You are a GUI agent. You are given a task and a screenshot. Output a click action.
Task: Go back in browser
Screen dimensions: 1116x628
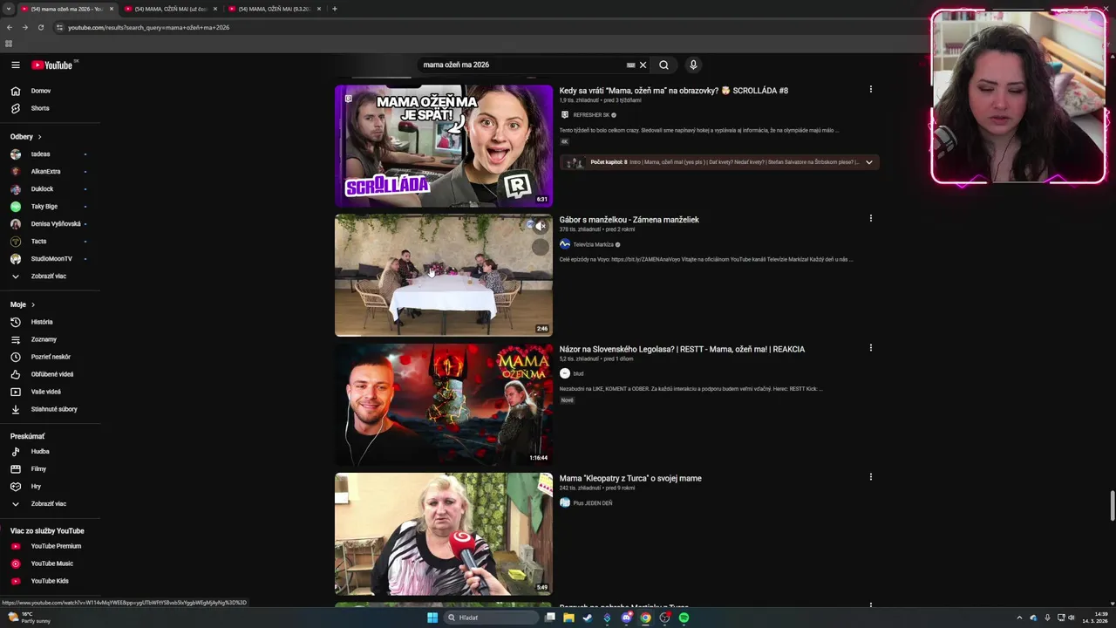[10, 27]
